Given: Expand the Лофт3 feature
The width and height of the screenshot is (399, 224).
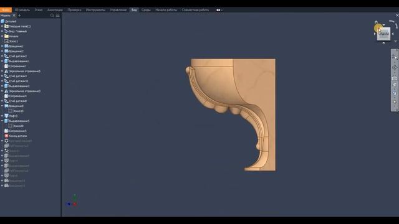Looking at the screenshot, I should (2, 116).
